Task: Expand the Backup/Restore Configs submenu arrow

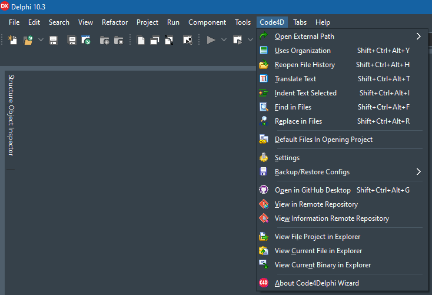Action: click(x=418, y=172)
